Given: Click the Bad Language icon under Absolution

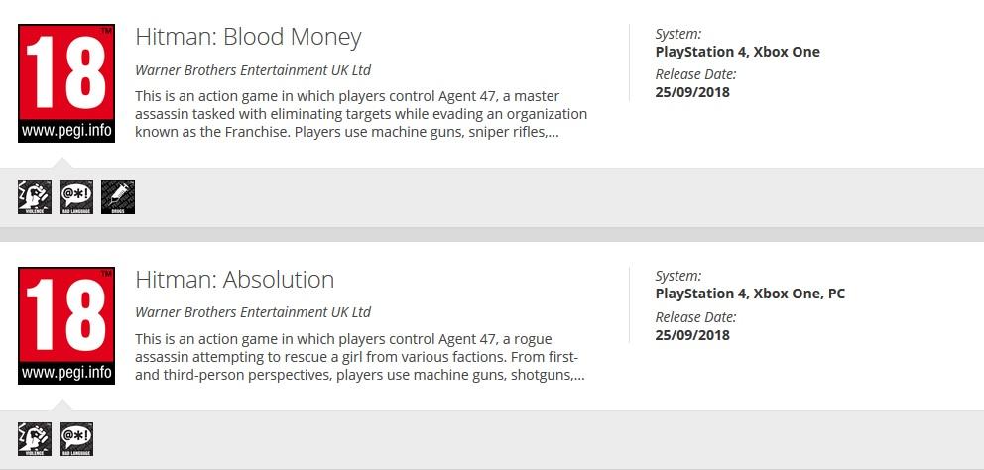Looking at the screenshot, I should 76,439.
